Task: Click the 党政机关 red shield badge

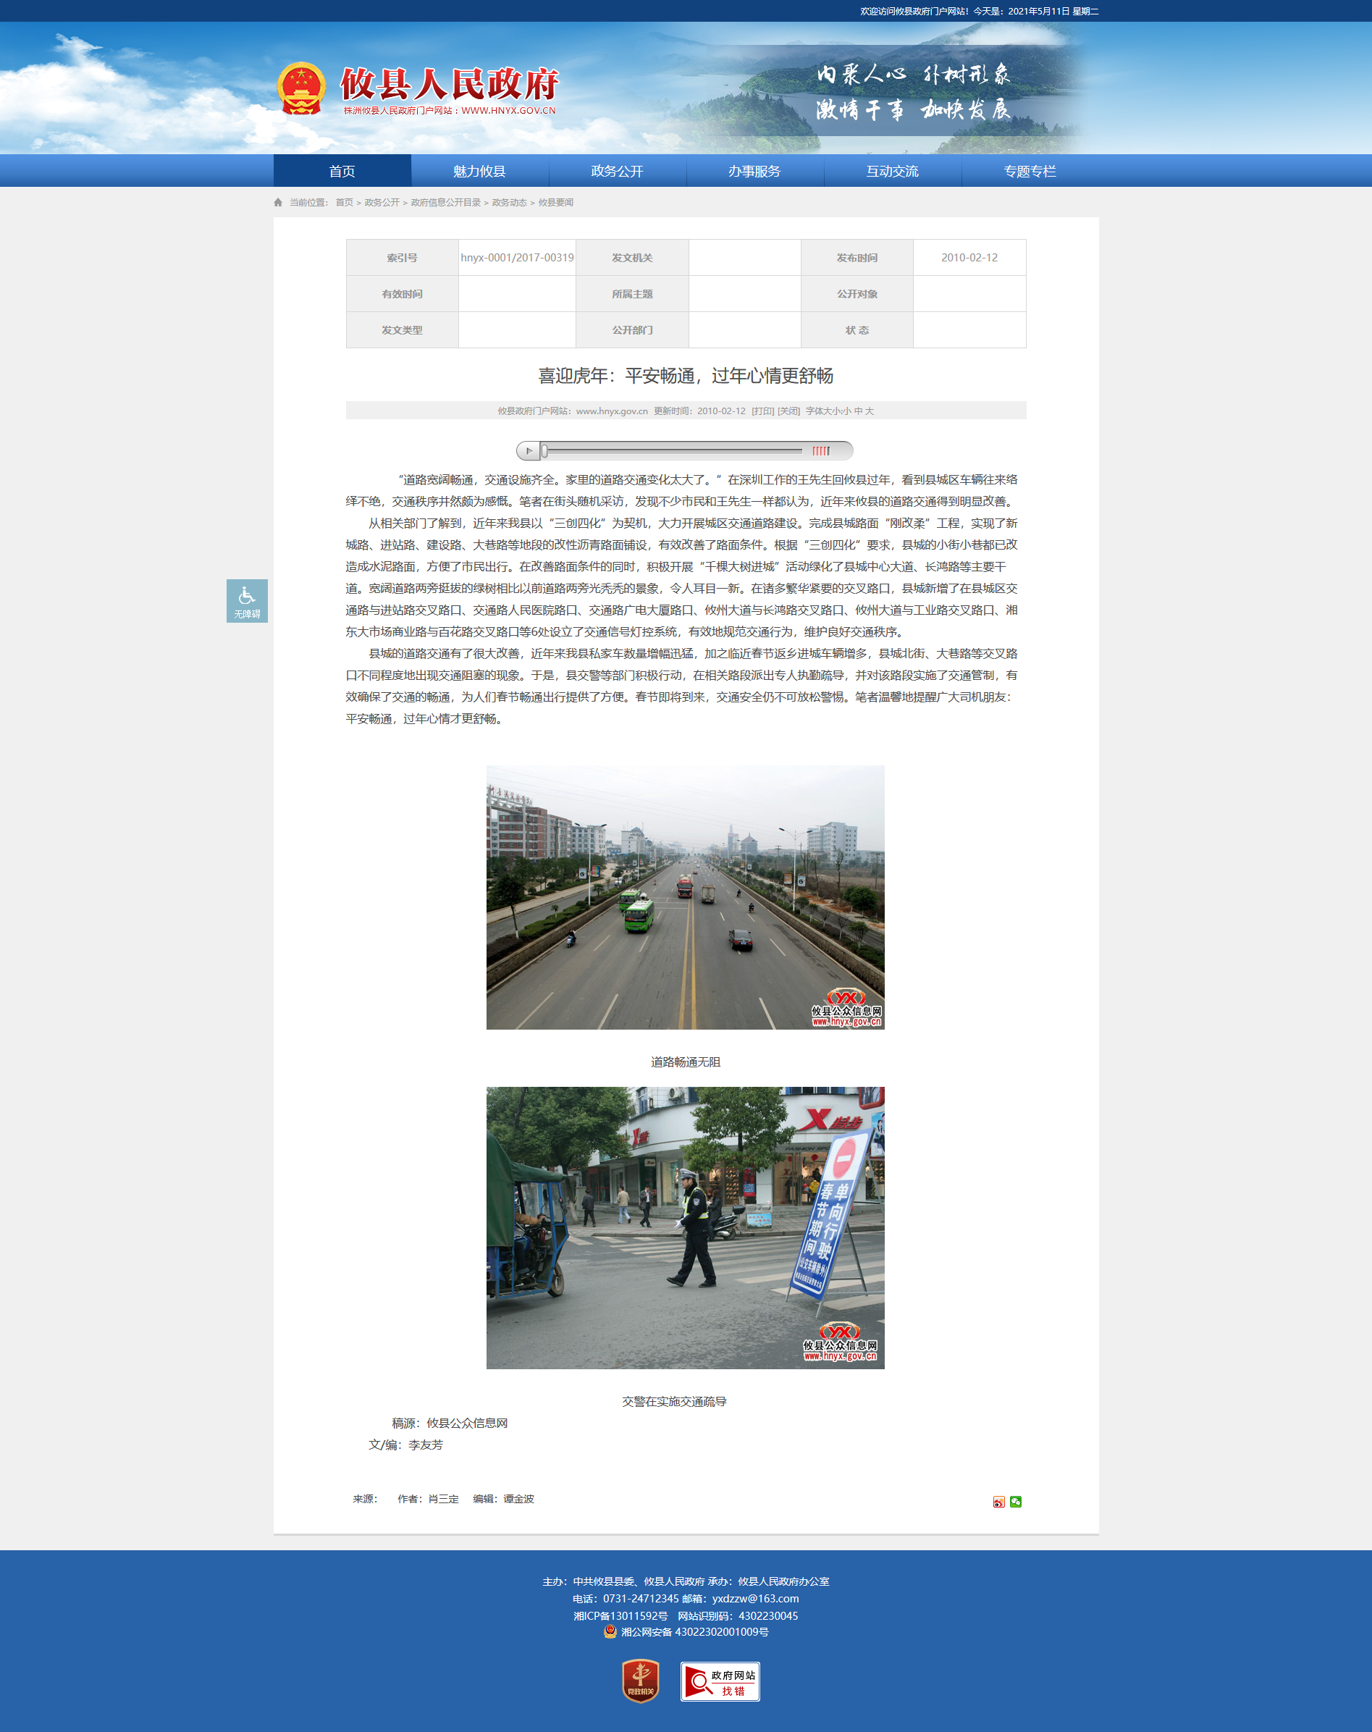Action: (640, 1681)
